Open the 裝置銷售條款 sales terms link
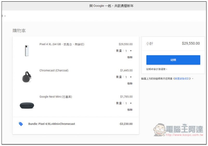 183,79
